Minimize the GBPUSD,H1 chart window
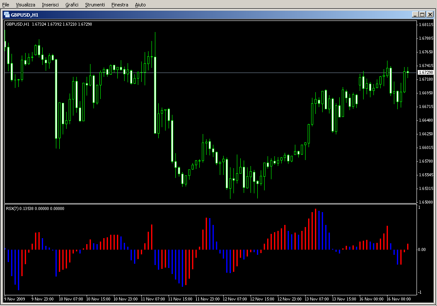The height and width of the screenshot is (306, 437). (415, 15)
